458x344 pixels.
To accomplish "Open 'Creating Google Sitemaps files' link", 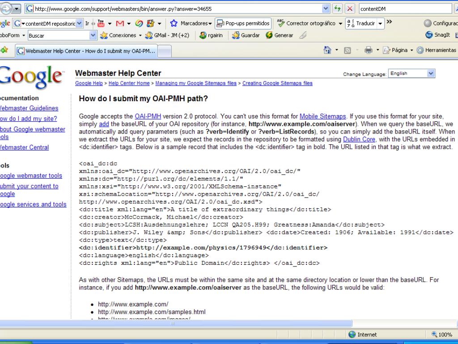I will tap(277, 83).
